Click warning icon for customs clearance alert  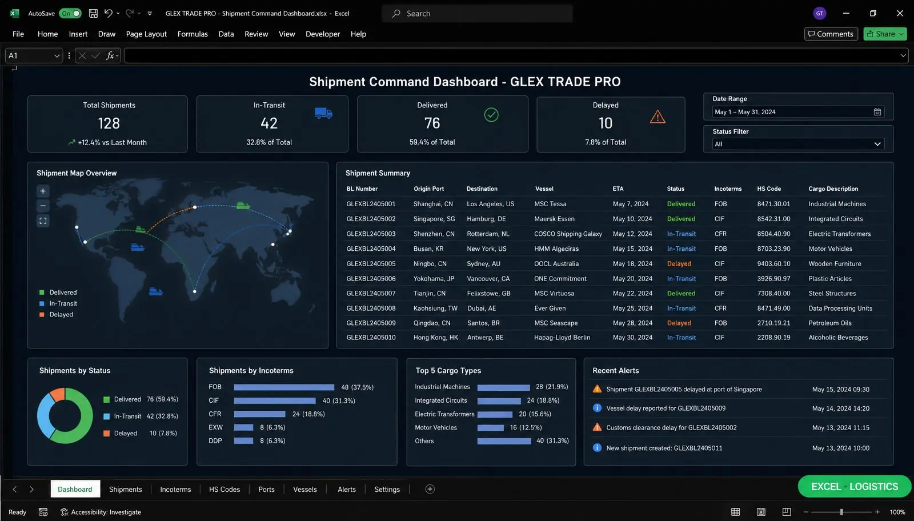[x=597, y=427]
